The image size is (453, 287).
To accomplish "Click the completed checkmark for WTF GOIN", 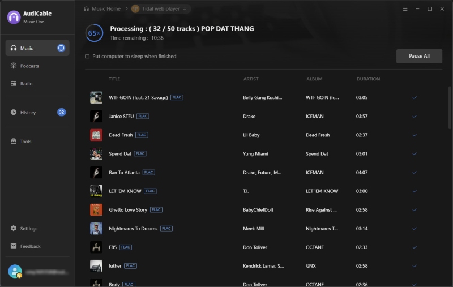I will click(414, 97).
